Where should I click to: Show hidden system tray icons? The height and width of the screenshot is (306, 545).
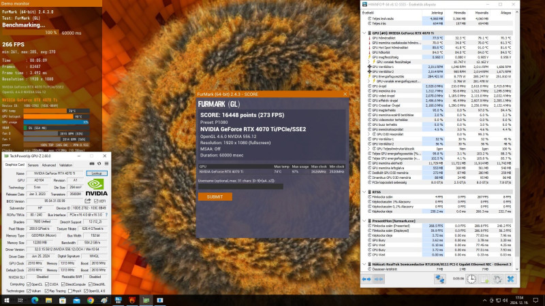point(484,300)
